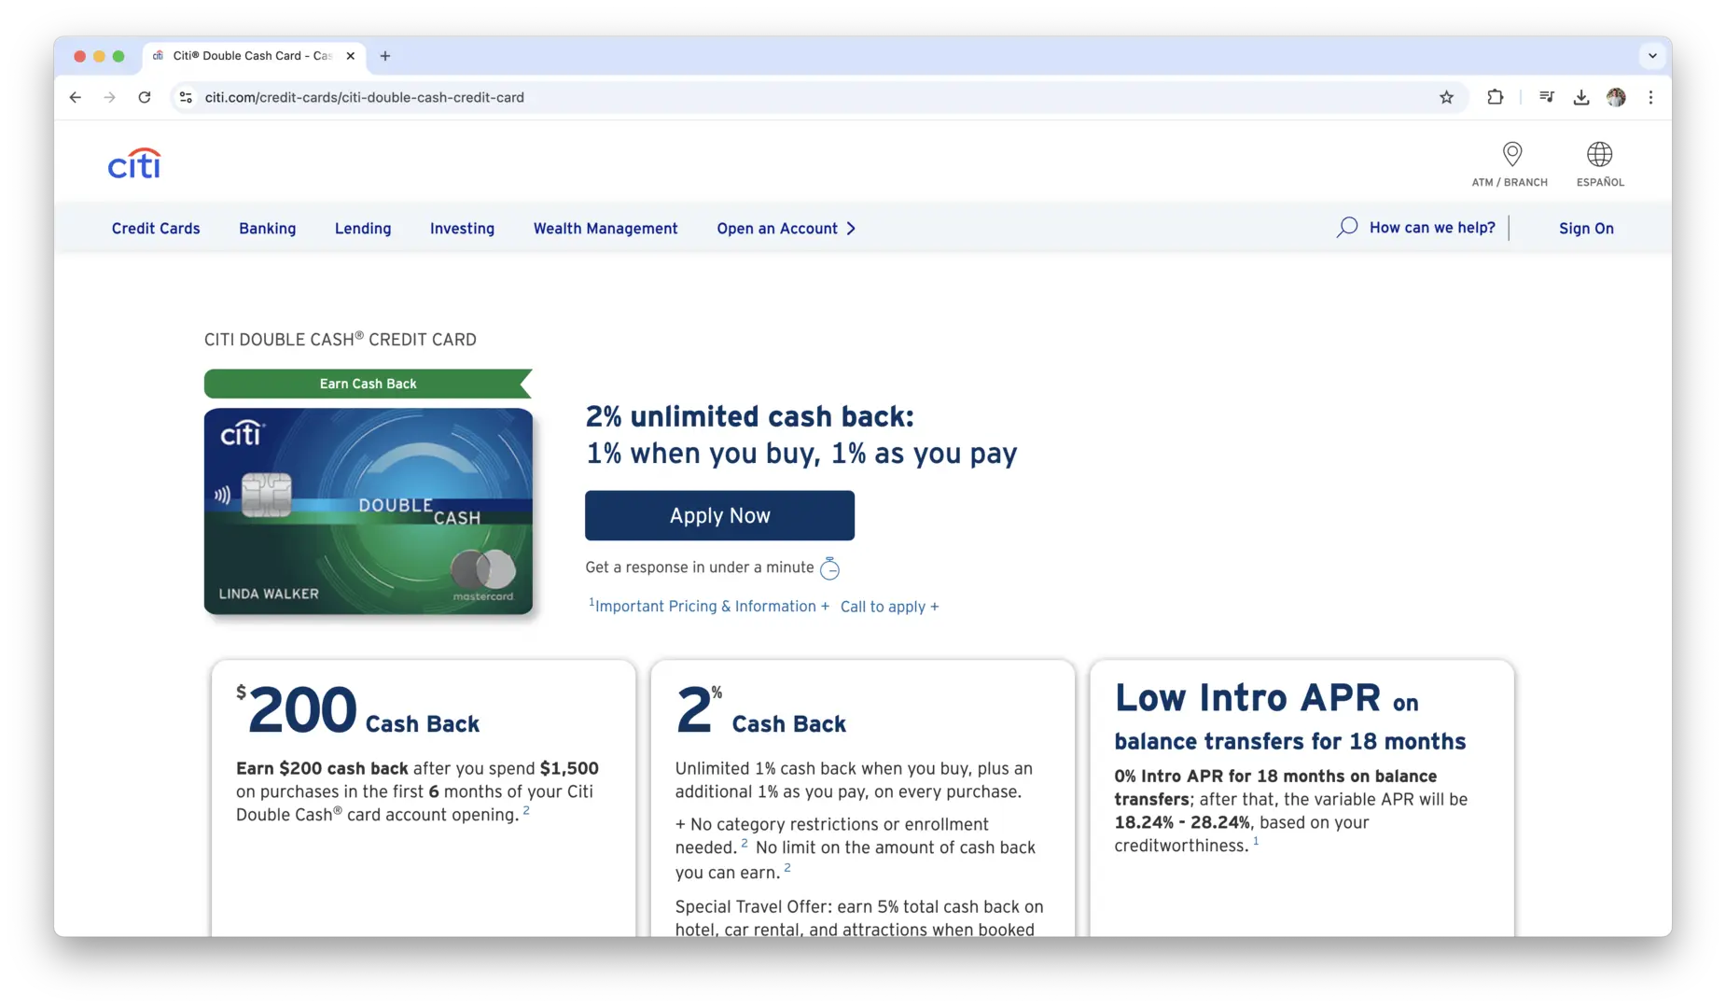Viewport: 1726px width, 1008px height.
Task: Click the Double Cash card image
Action: click(x=369, y=511)
